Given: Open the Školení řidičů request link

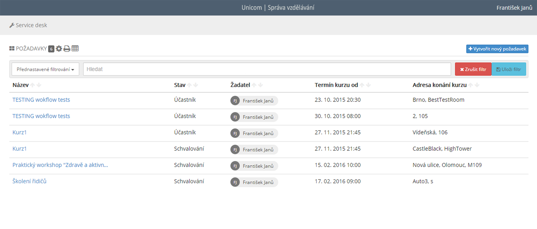Looking at the screenshot, I should (x=30, y=181).
